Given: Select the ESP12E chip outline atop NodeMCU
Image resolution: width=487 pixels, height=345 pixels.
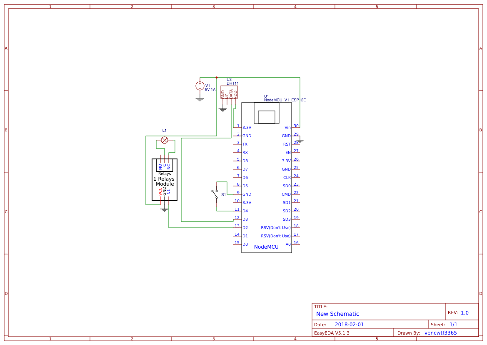Looking at the screenshot, I should [267, 113].
